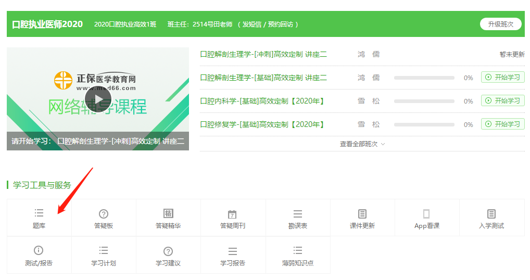Open the 勘误表 errata icon
Screen dimensions: 530x280
coord(298,214)
